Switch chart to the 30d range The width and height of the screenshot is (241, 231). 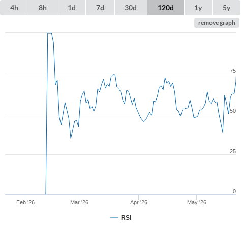131,8
